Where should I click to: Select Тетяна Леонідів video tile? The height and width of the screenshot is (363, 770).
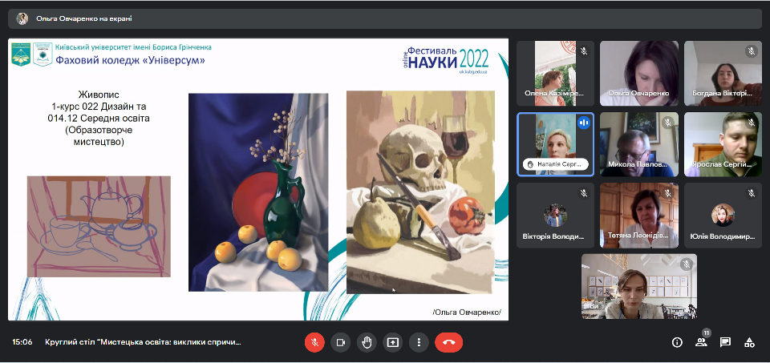(639, 216)
